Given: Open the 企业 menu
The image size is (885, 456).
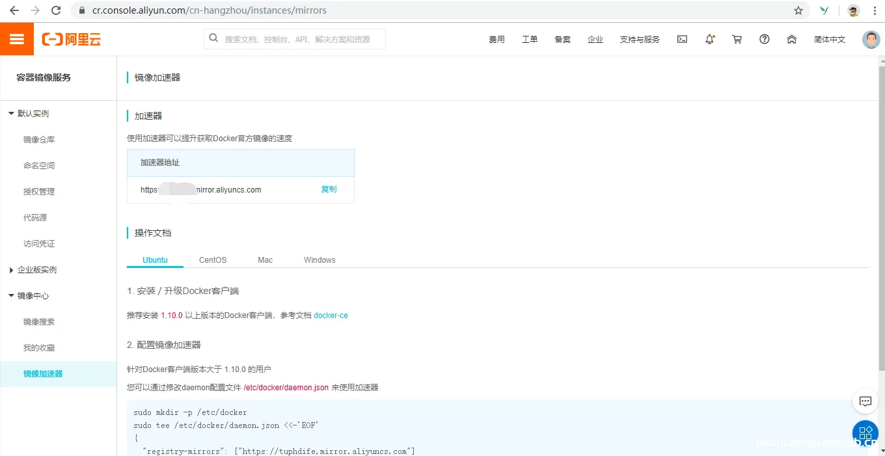Looking at the screenshot, I should point(595,40).
